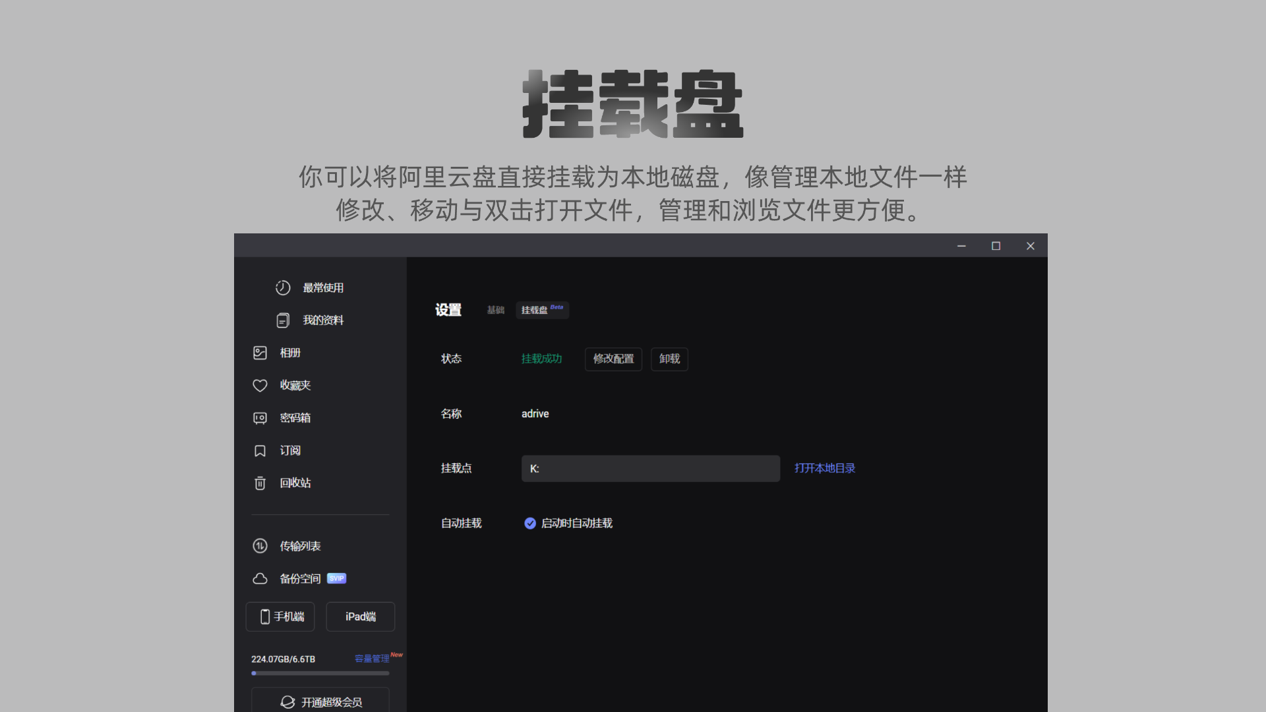Uncheck 启动时自动挂载 auto-mount option
The width and height of the screenshot is (1266, 712).
(x=530, y=523)
